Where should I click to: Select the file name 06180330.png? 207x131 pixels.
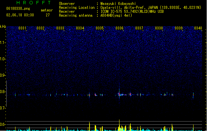[x=18, y=9]
